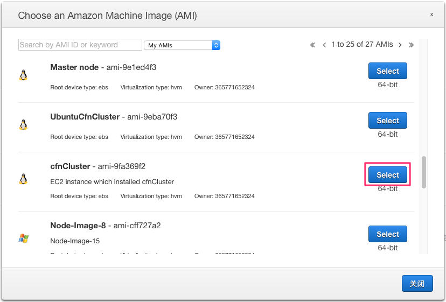Click 'Virtualization type: hvm' in cfnCluster row
This screenshot has width=446, height=302.
pos(151,196)
